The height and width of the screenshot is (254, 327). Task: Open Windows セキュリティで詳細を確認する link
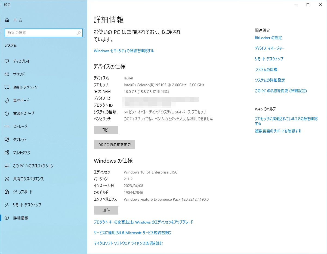(x=124, y=51)
